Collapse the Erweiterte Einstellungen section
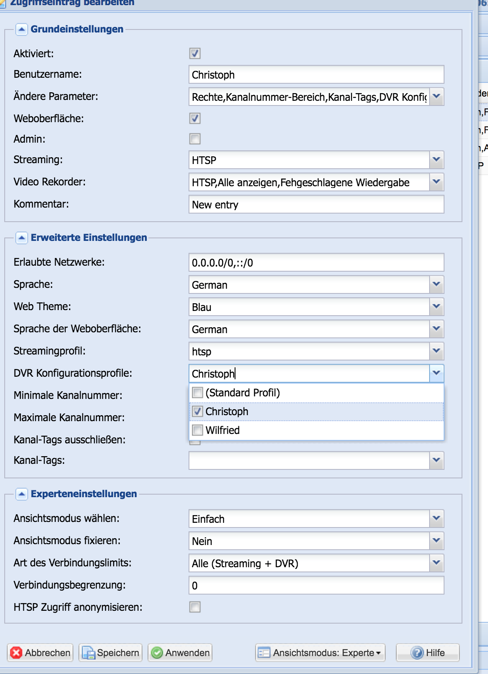The width and height of the screenshot is (488, 674). click(x=22, y=237)
